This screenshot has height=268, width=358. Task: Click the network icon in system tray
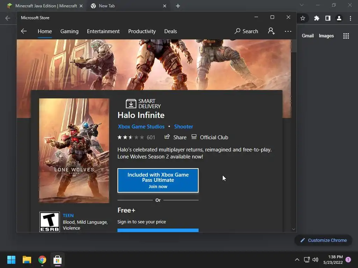[x=307, y=260]
